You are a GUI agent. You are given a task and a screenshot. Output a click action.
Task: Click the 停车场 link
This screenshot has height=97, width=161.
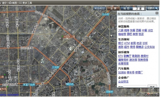pos(131,72)
